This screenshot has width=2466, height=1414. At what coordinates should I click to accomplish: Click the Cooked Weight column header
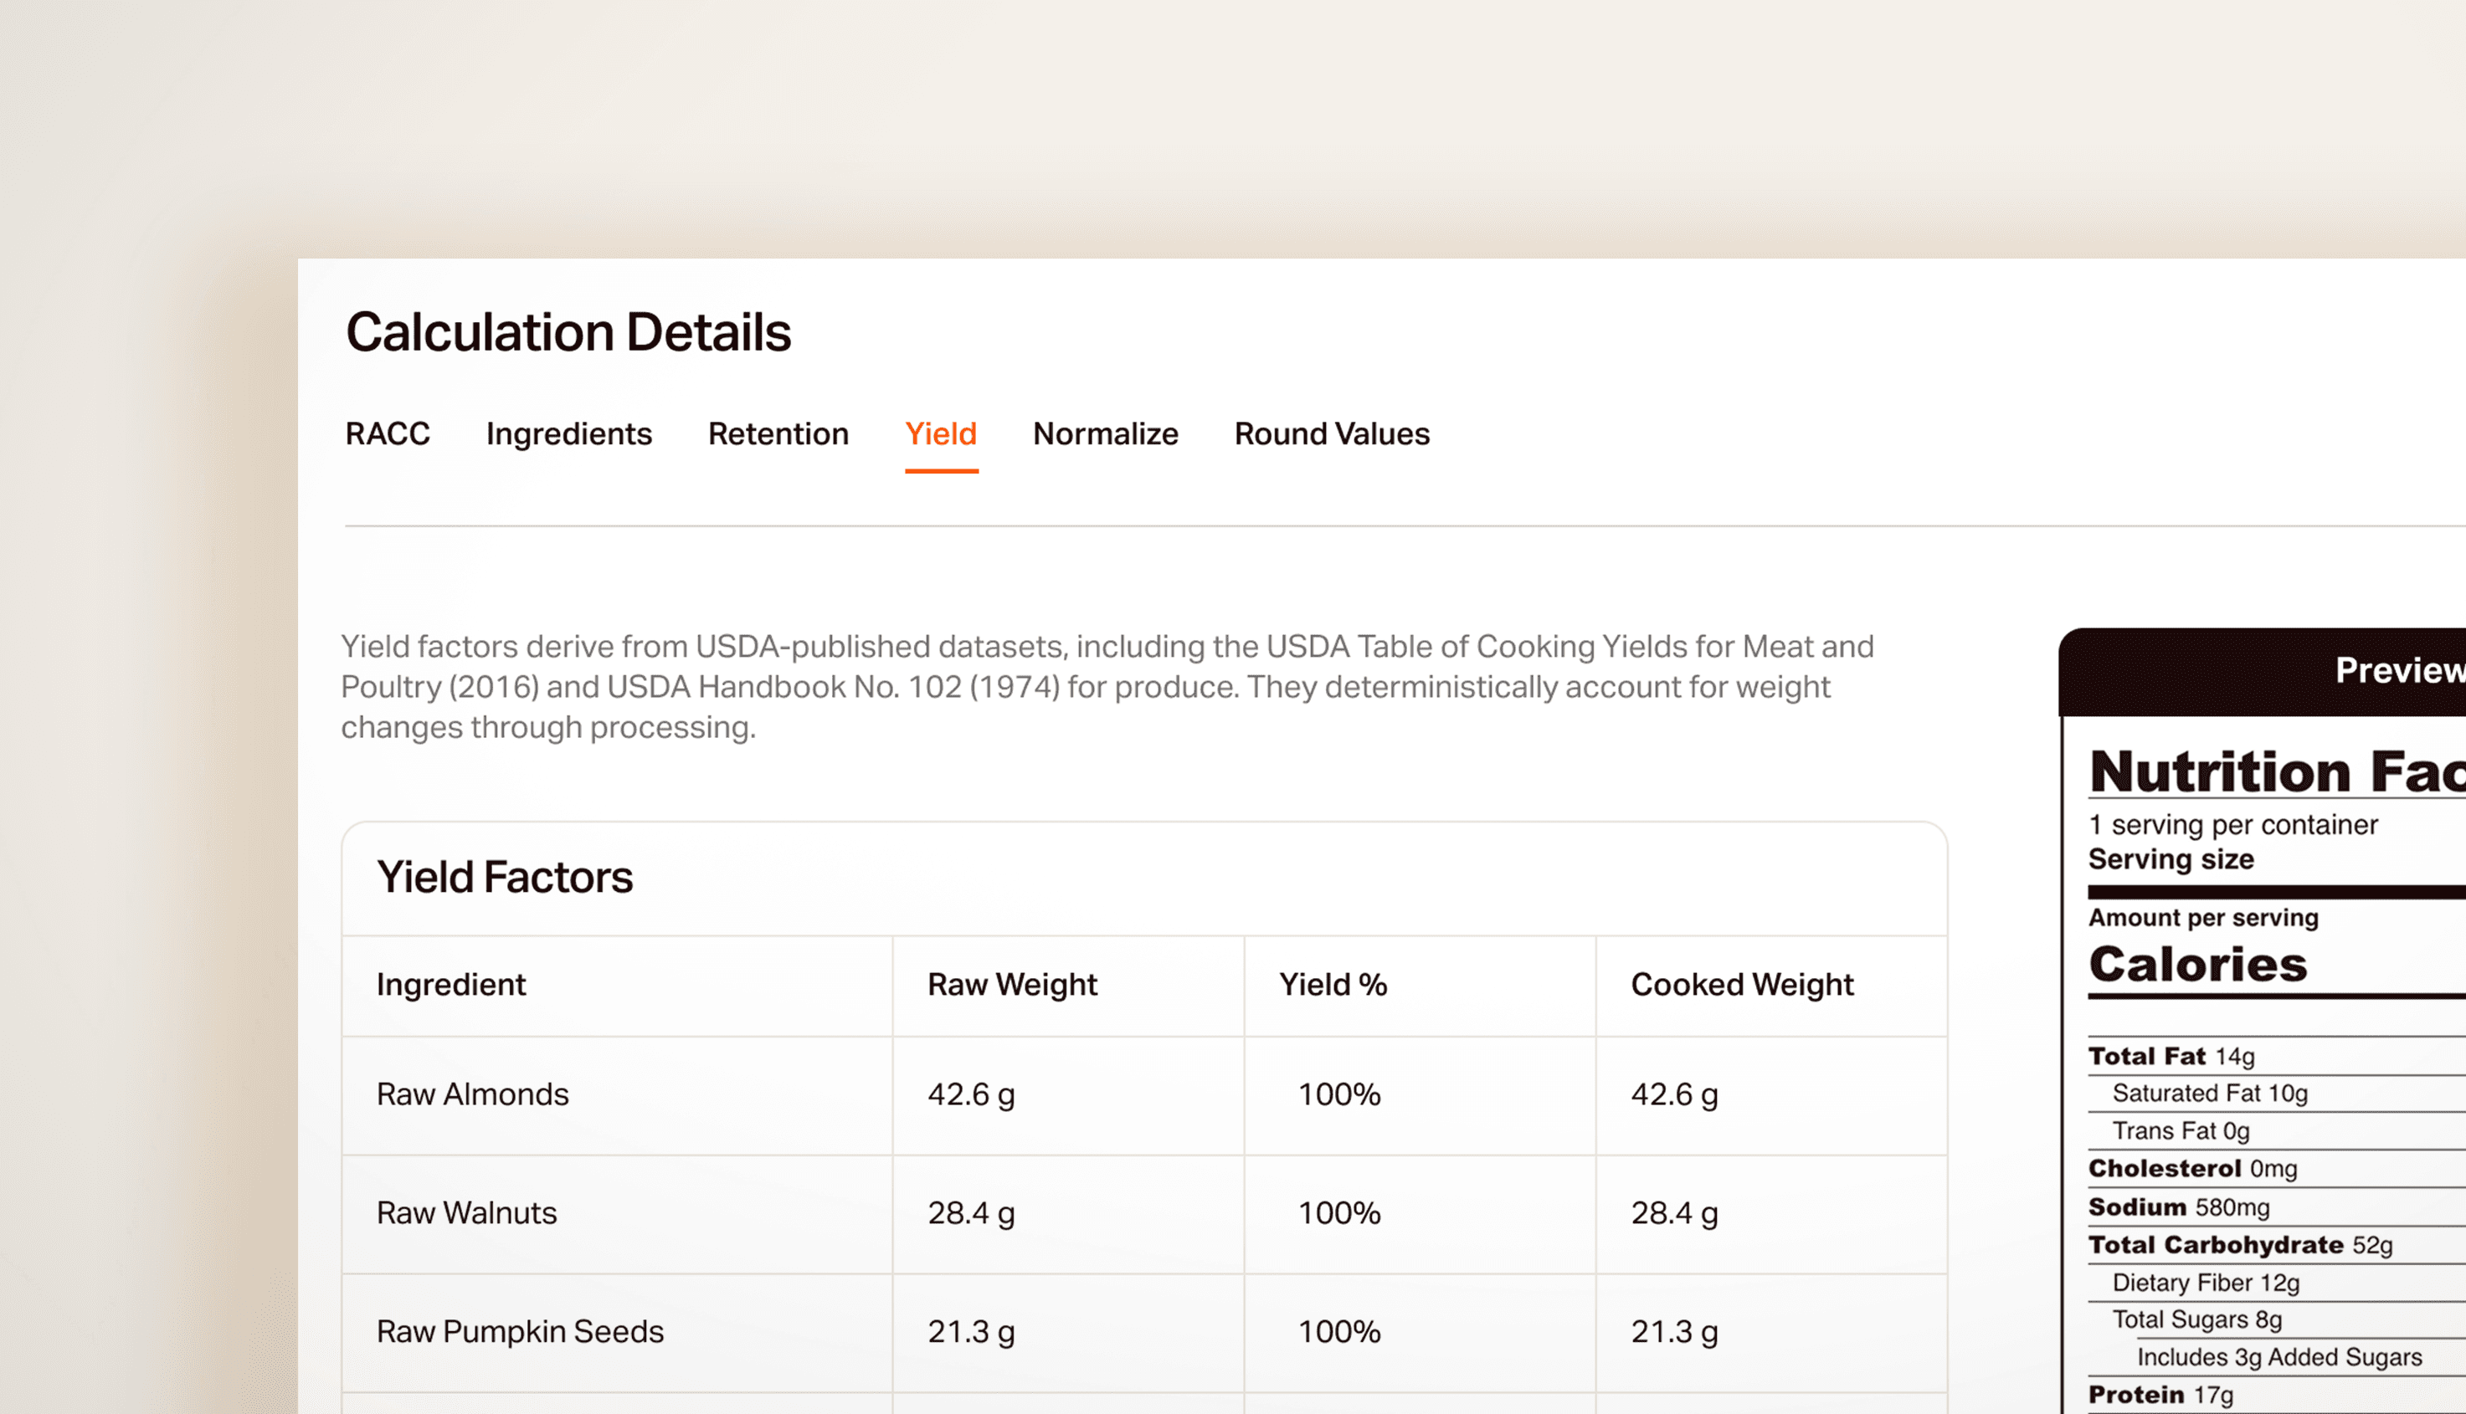point(1741,985)
